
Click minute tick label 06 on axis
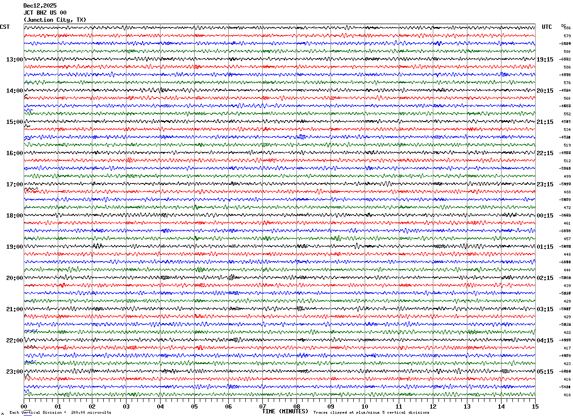pyautogui.click(x=229, y=406)
